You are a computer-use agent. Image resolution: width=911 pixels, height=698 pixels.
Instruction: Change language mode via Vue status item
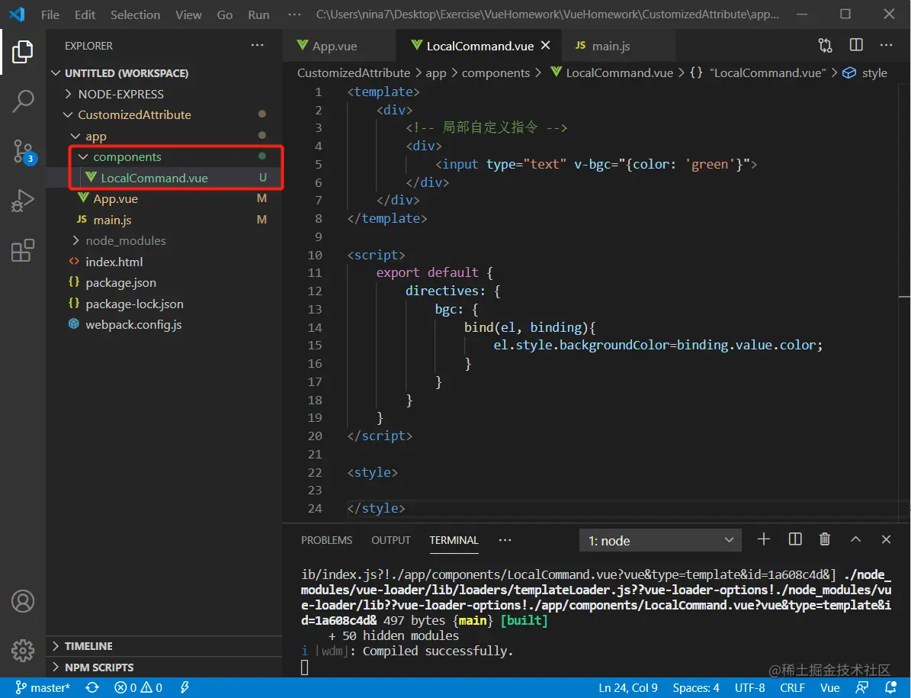coord(829,688)
